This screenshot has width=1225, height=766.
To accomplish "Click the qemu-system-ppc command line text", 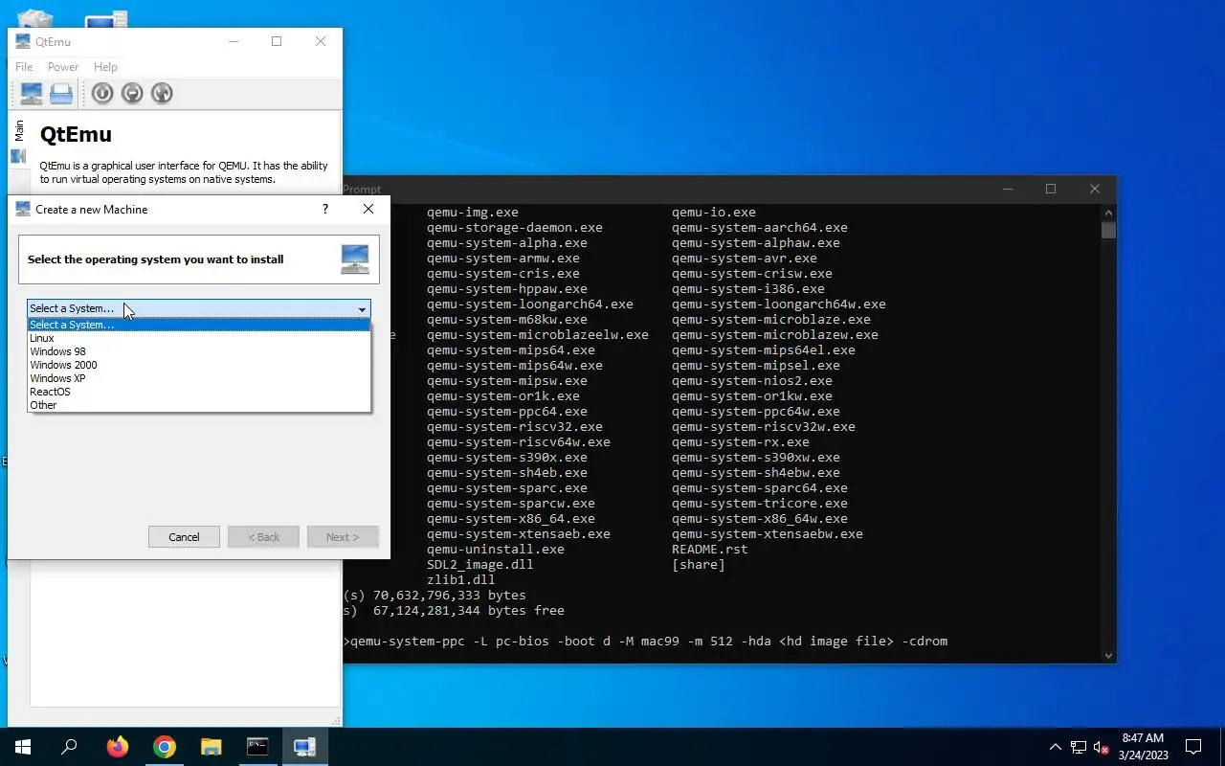I will pos(649,641).
